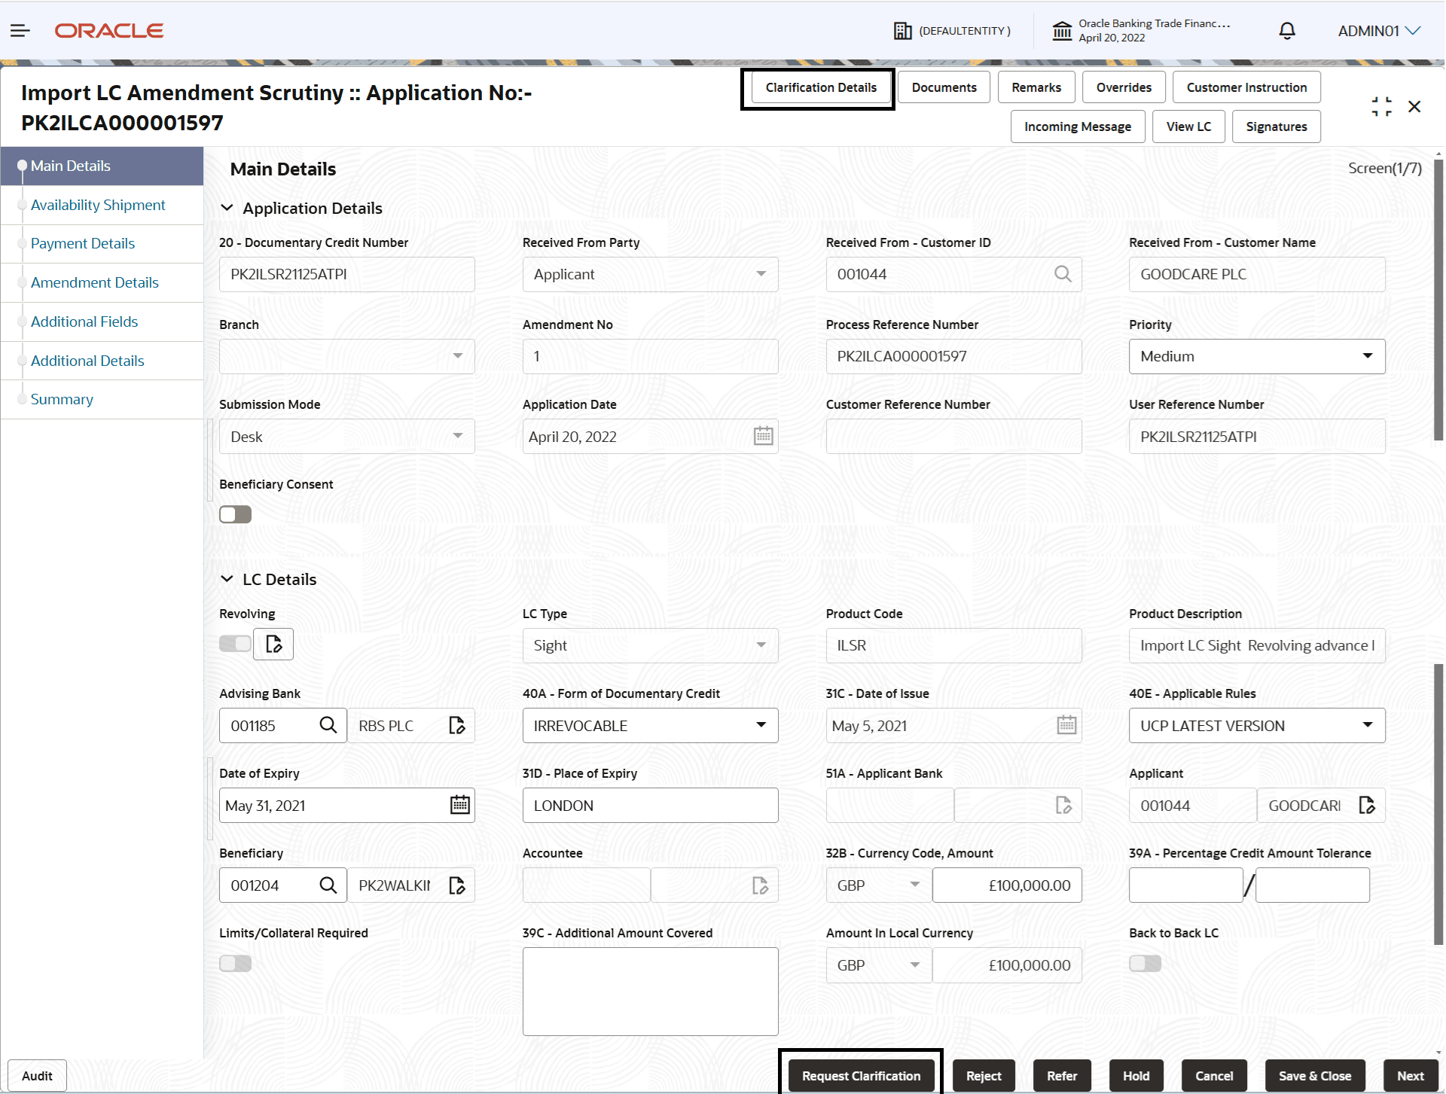Click the Customer ID search magnifier

point(1062,274)
